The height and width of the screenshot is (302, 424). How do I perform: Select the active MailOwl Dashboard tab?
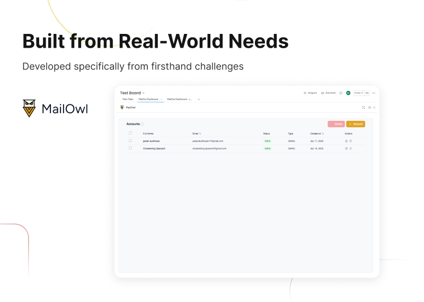148,99
